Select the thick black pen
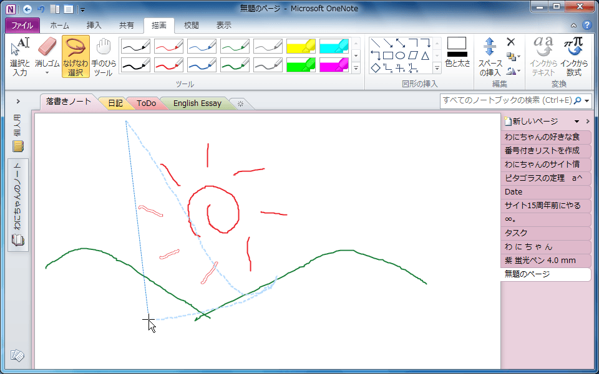This screenshot has width=599, height=374. 135,65
